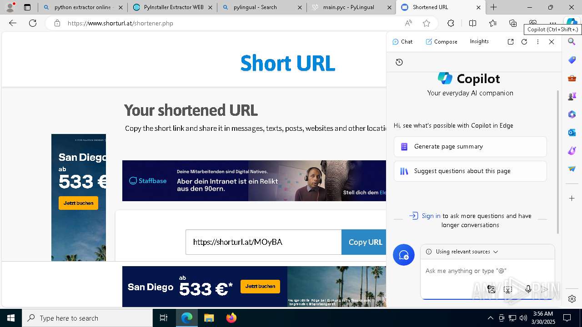Open the Collections icon
Viewport: 582px width, 327px height.
pos(513,23)
